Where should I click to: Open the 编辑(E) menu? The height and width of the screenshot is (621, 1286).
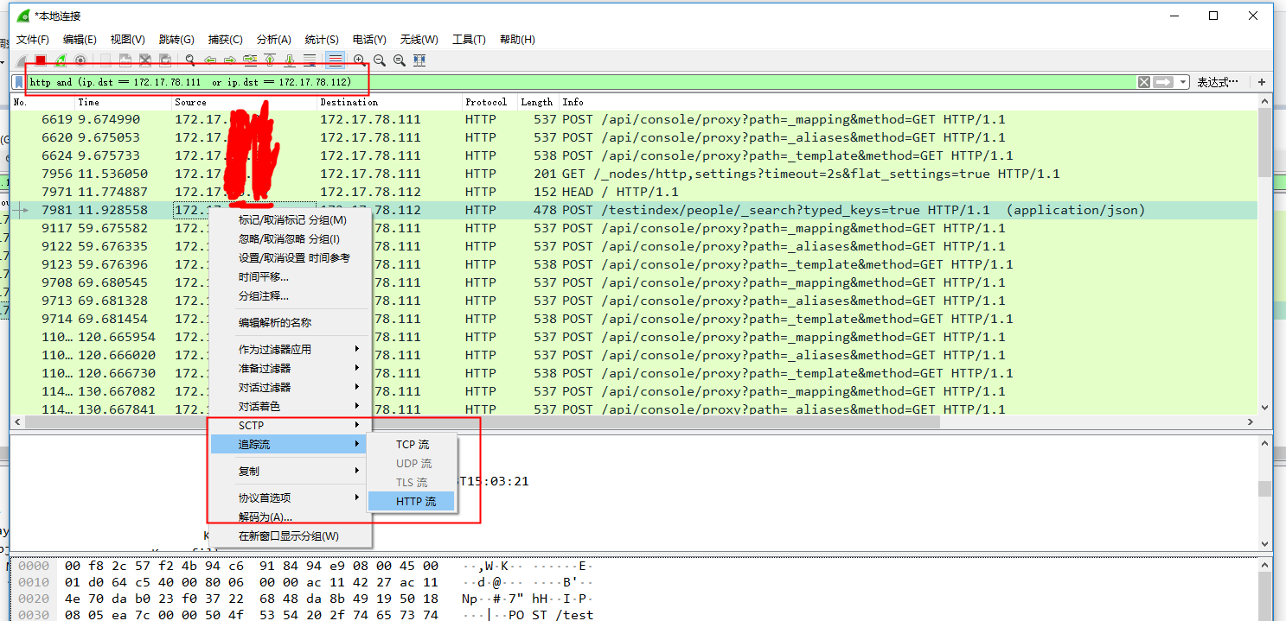click(x=80, y=40)
